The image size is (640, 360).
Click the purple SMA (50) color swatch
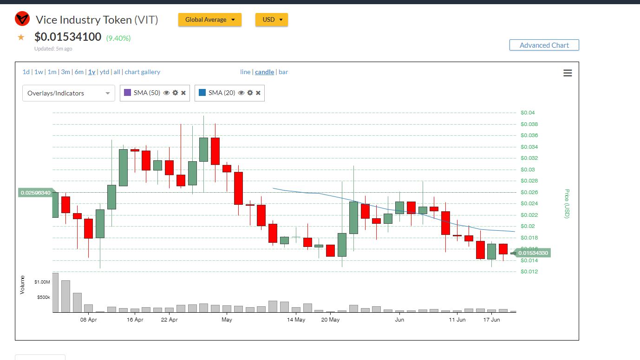click(x=127, y=93)
